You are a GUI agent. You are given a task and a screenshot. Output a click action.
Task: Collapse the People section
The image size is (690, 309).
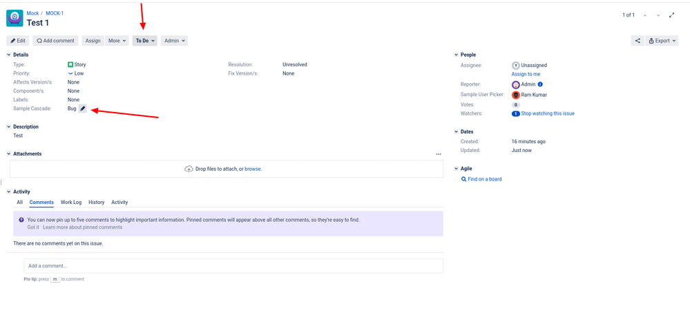[457, 55]
